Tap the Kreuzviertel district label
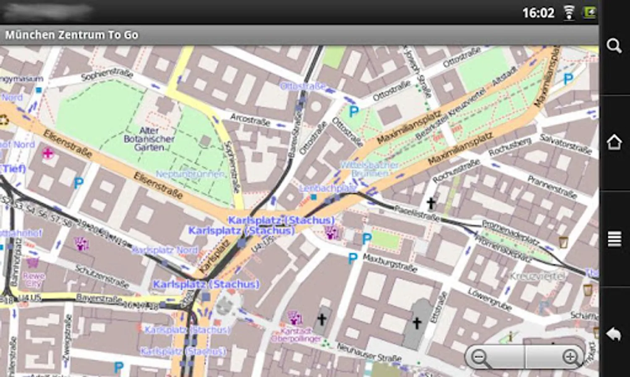This screenshot has width=630, height=377. click(538, 276)
